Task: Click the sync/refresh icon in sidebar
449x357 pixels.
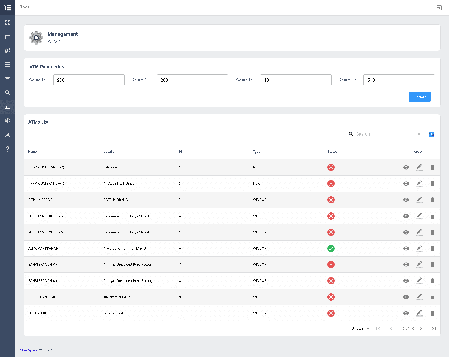Action: (x=8, y=51)
